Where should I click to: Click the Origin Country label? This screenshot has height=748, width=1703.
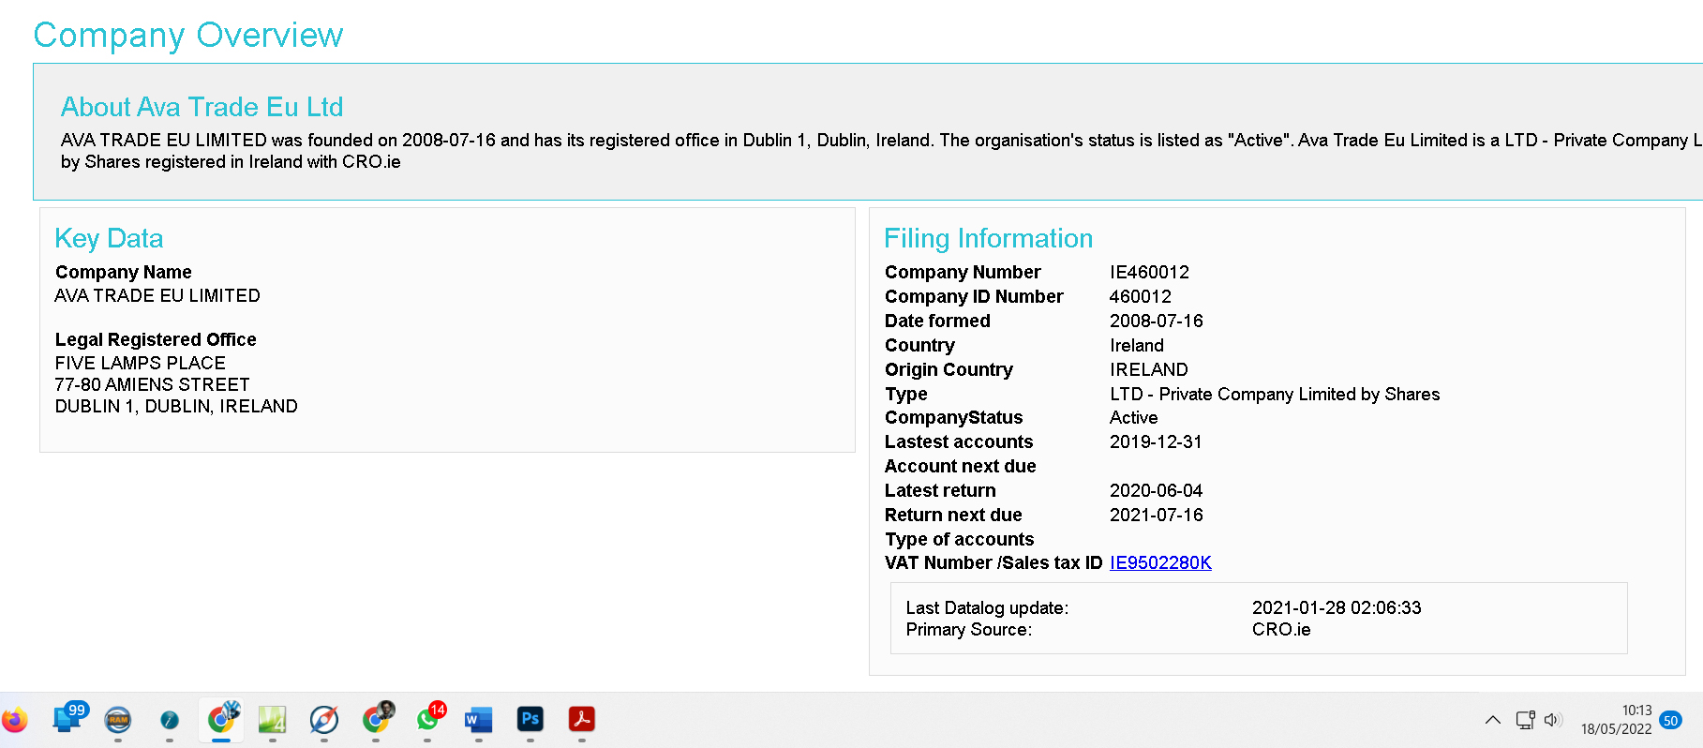949,369
